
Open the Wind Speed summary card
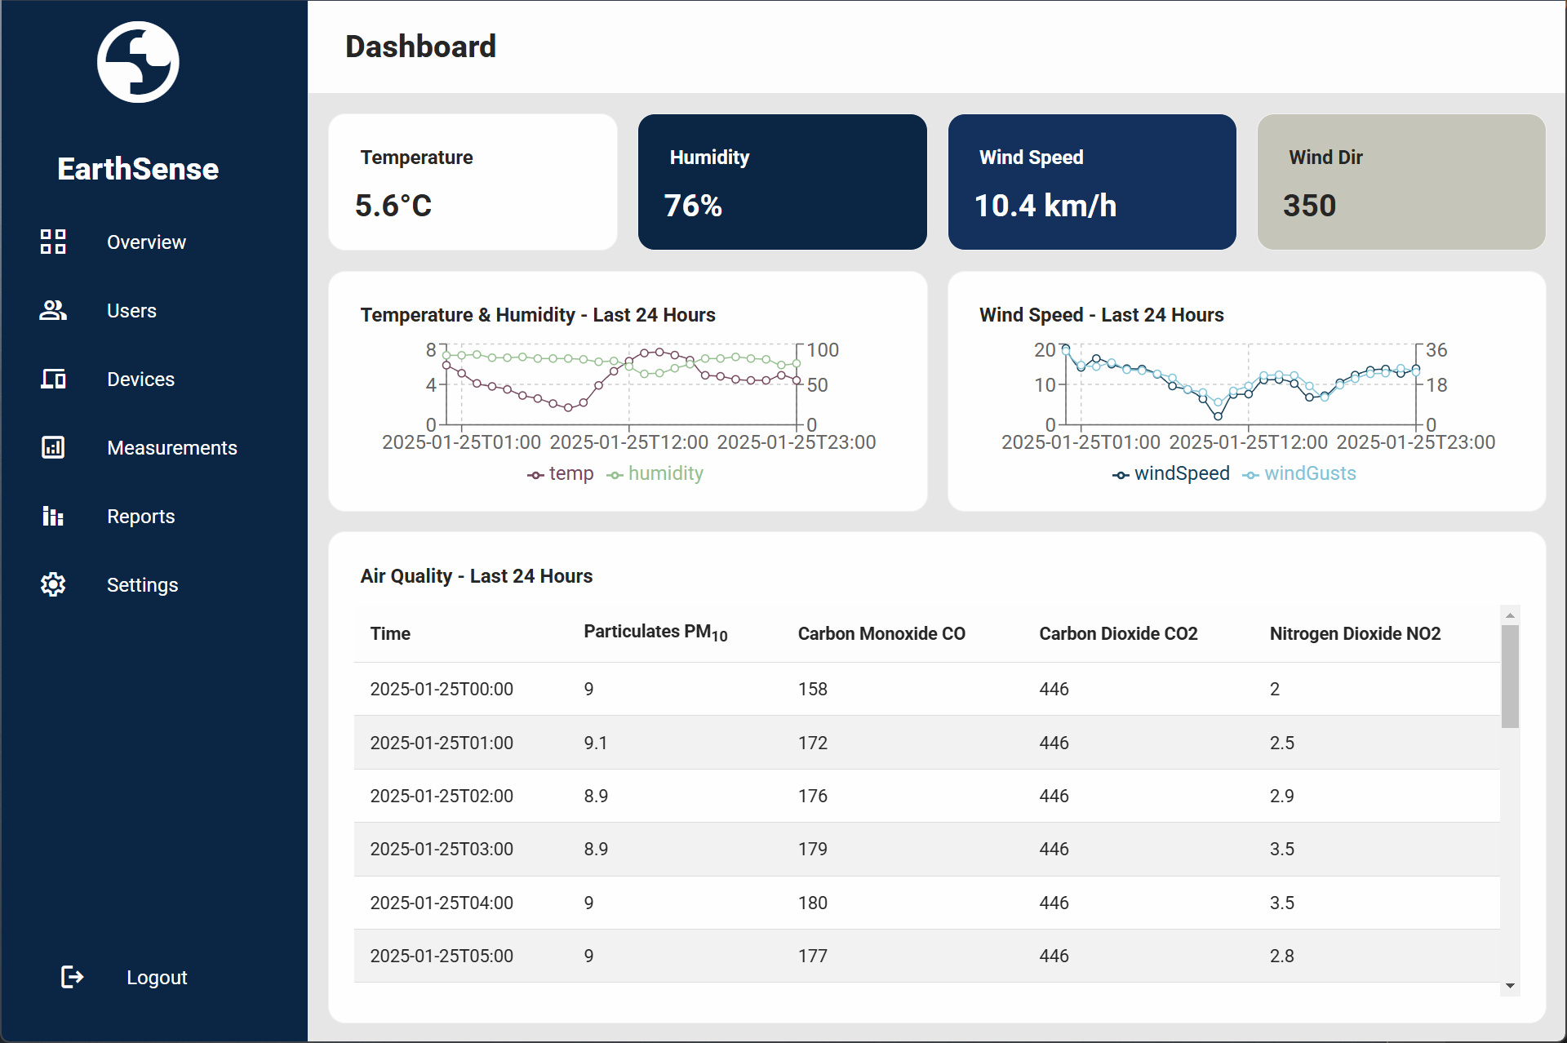coord(1091,182)
